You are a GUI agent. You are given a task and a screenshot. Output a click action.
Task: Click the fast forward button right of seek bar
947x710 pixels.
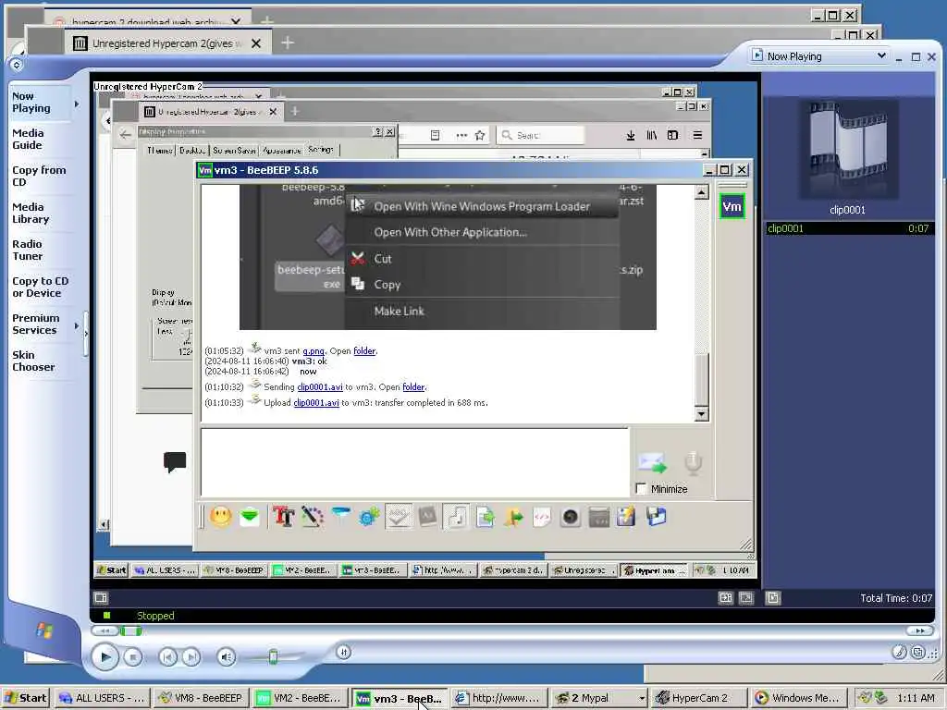click(920, 630)
